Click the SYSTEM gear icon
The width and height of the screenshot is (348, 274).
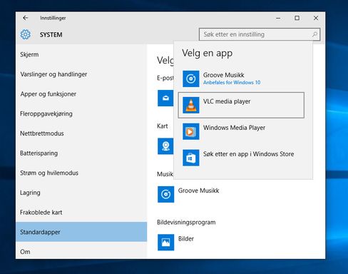(x=26, y=34)
